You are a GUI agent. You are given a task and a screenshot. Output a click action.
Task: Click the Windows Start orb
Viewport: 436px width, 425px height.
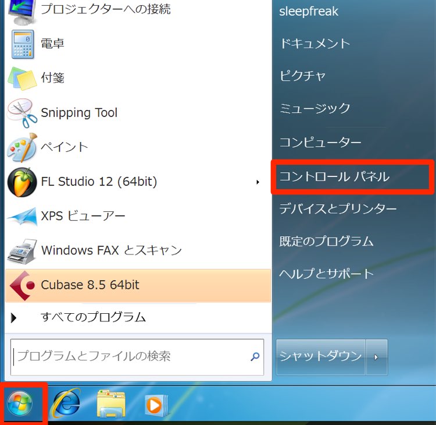click(20, 404)
